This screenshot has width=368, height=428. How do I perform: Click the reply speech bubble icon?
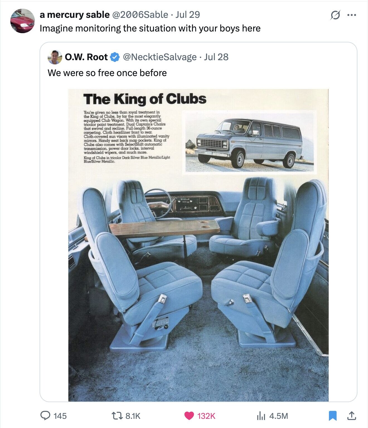tap(45, 416)
